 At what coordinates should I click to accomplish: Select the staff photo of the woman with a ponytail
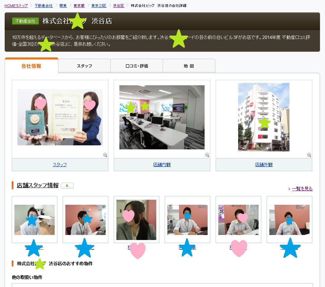tap(136, 220)
